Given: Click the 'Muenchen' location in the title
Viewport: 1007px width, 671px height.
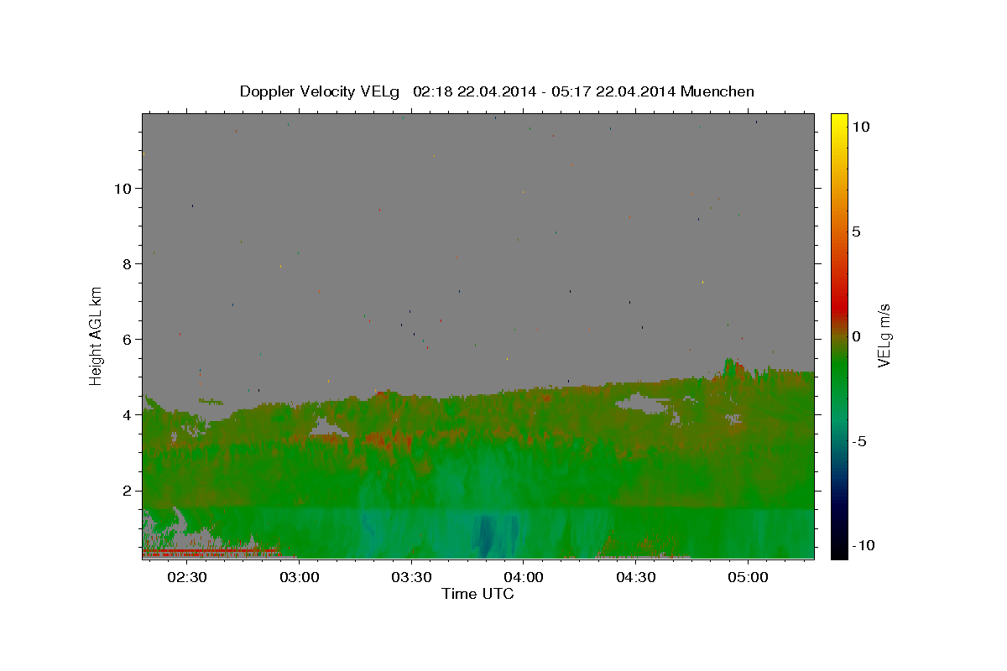Looking at the screenshot, I should tap(717, 91).
